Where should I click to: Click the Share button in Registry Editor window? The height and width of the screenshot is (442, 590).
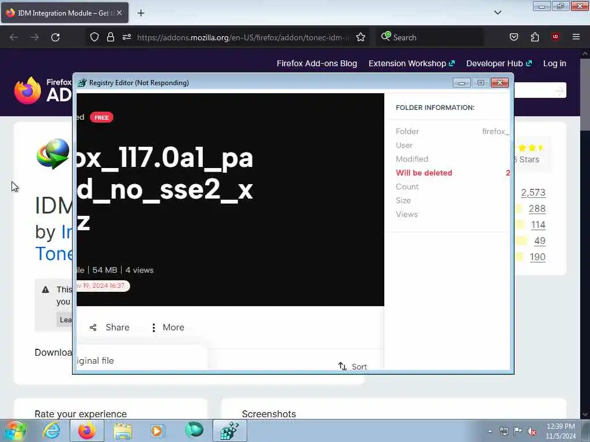109,327
